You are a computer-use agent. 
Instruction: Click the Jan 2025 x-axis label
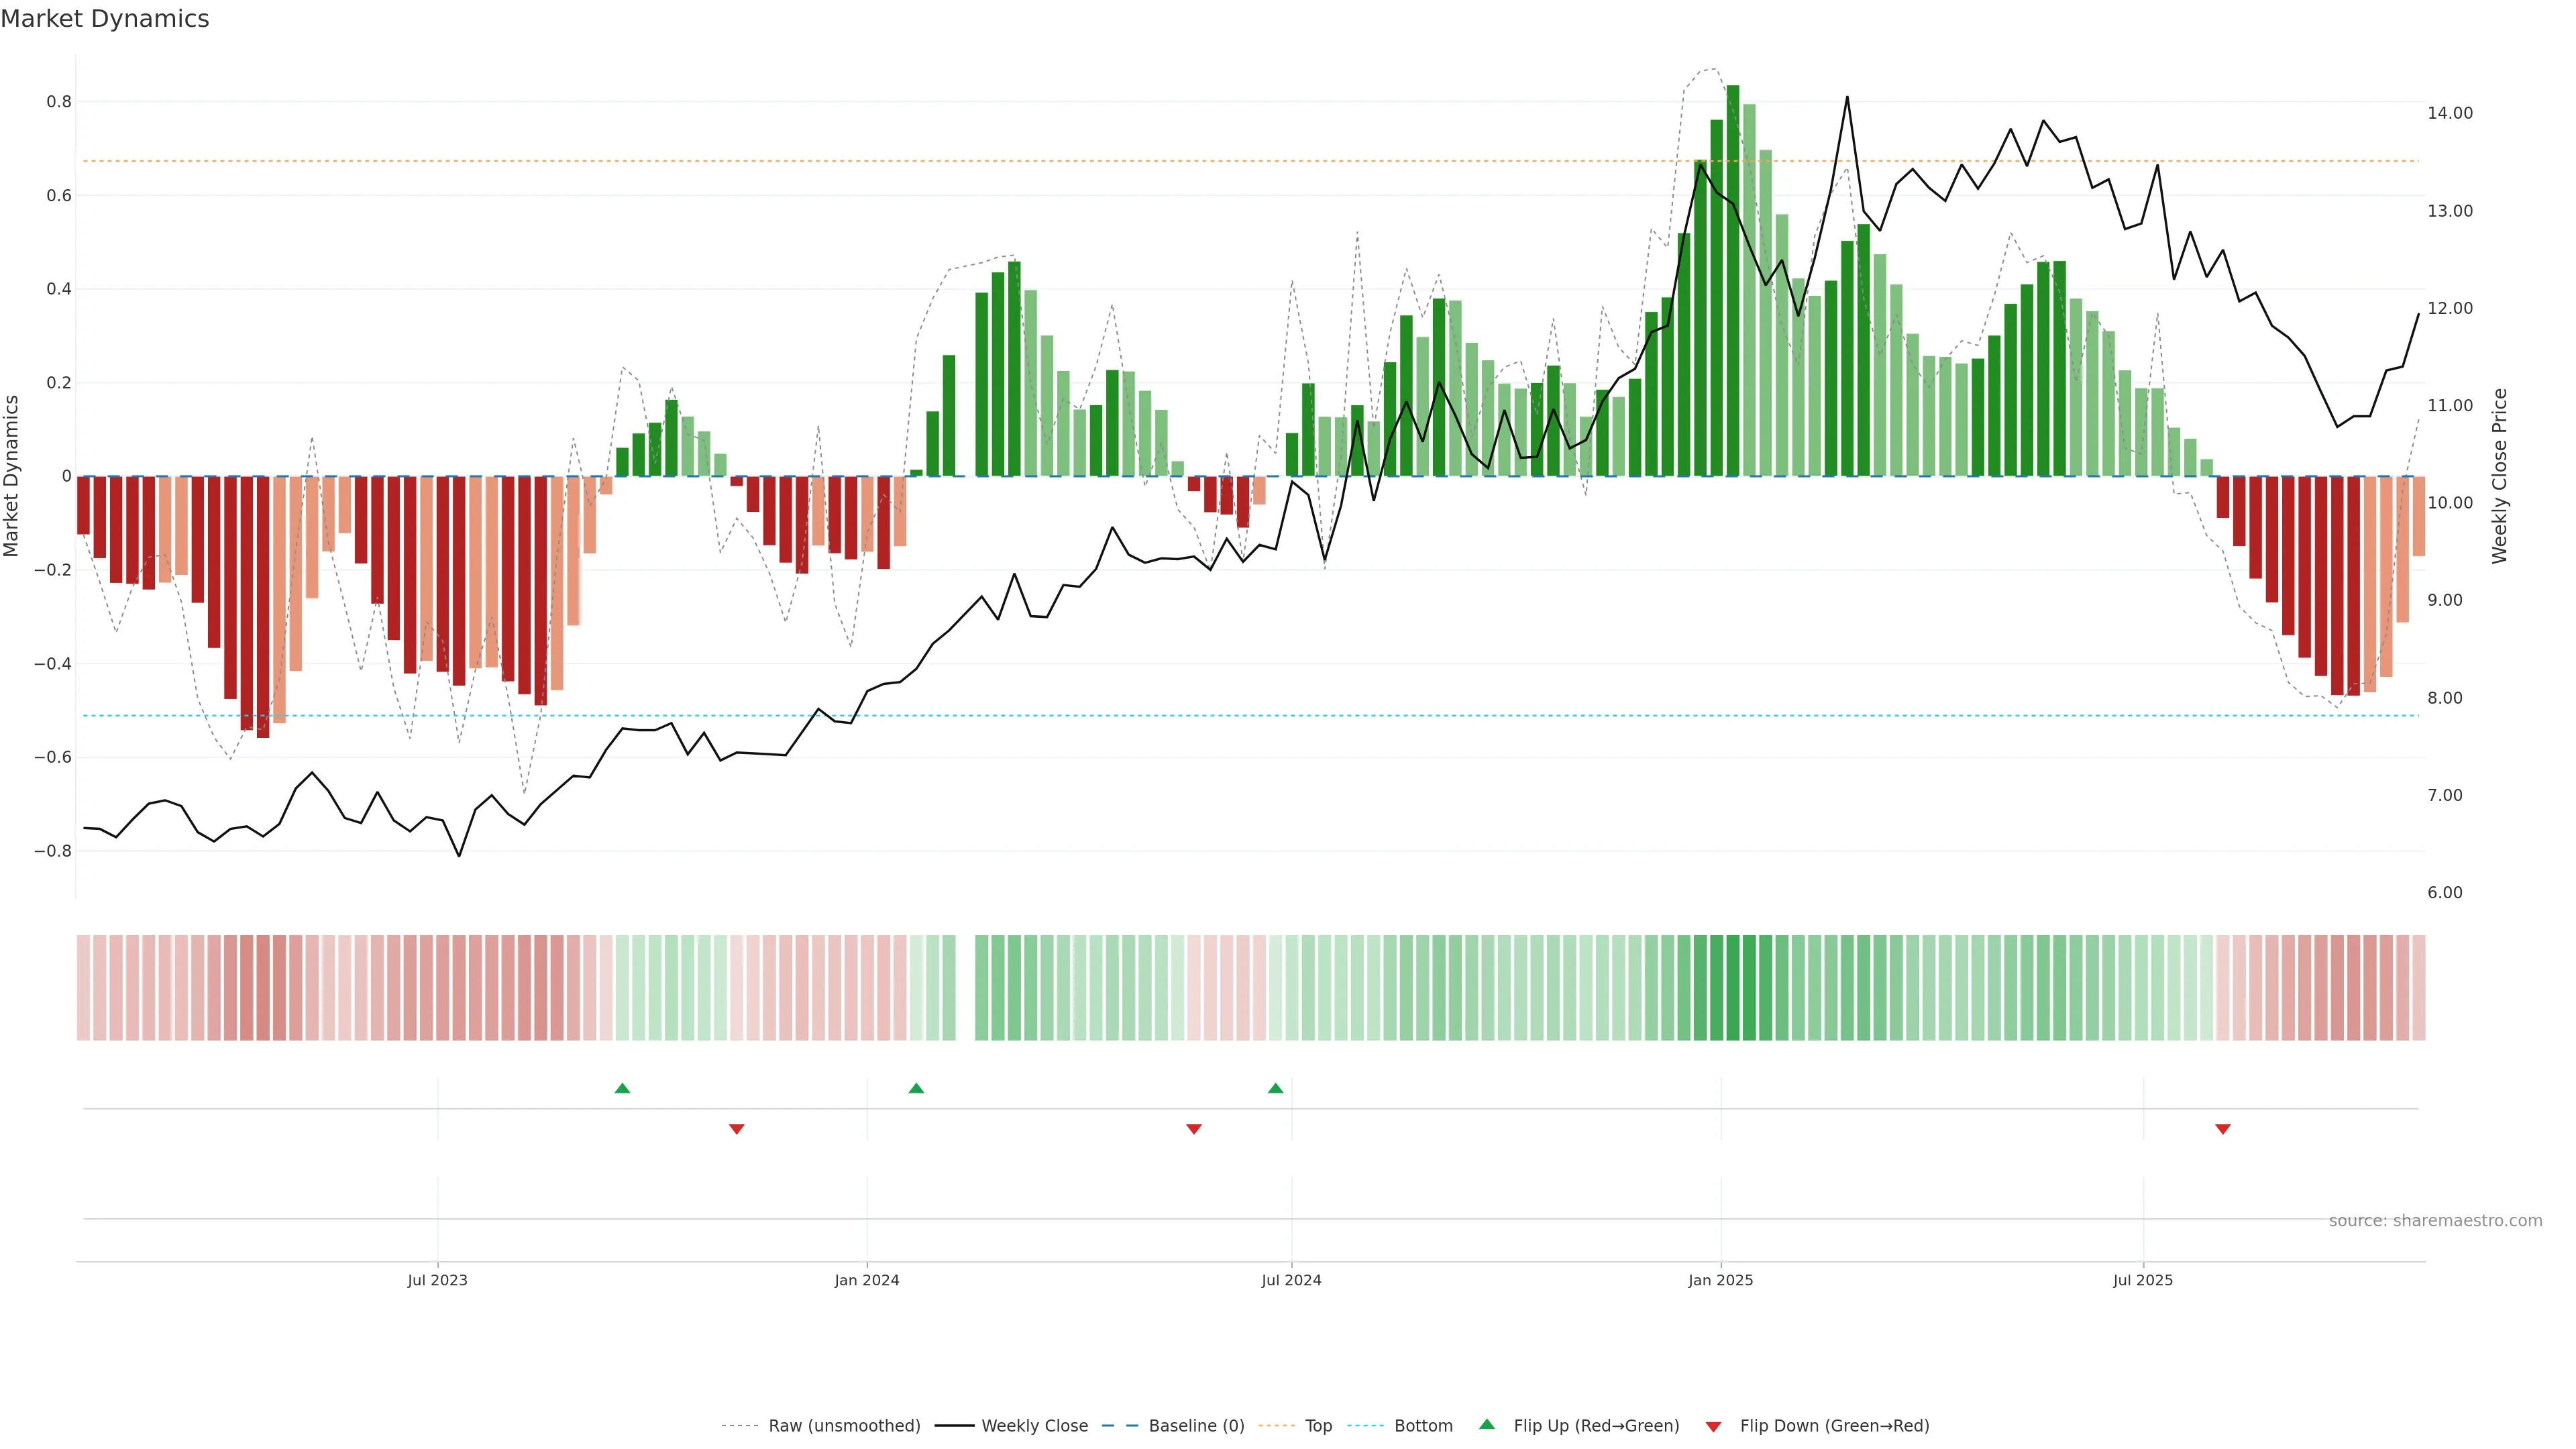(1720, 1280)
